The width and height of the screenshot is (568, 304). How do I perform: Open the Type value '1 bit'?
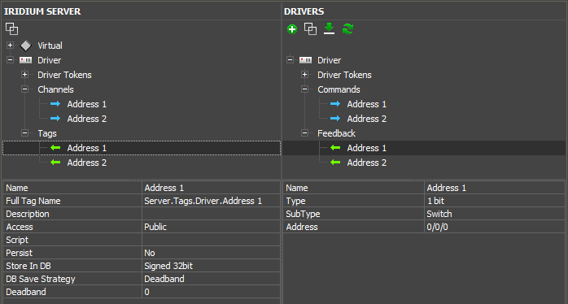tap(495, 201)
